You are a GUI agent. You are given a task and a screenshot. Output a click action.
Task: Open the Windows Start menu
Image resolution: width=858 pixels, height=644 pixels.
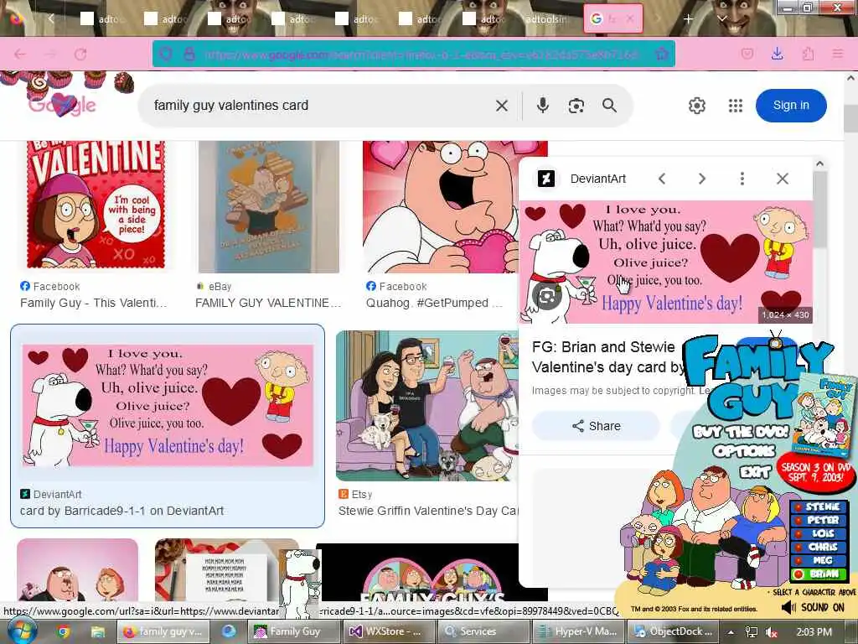click(x=20, y=631)
